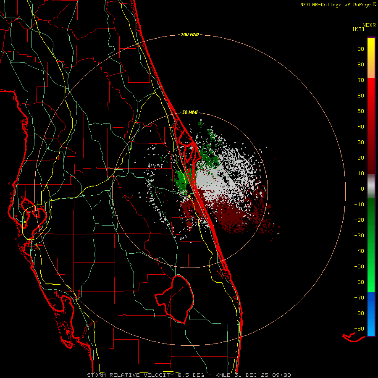Image resolution: width=378 pixels, height=378 pixels.
Task: Click the 09:00 time stamp
Action: pyautogui.click(x=281, y=375)
